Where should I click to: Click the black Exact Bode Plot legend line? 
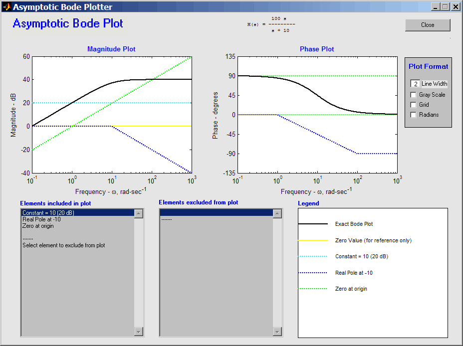[x=313, y=224]
